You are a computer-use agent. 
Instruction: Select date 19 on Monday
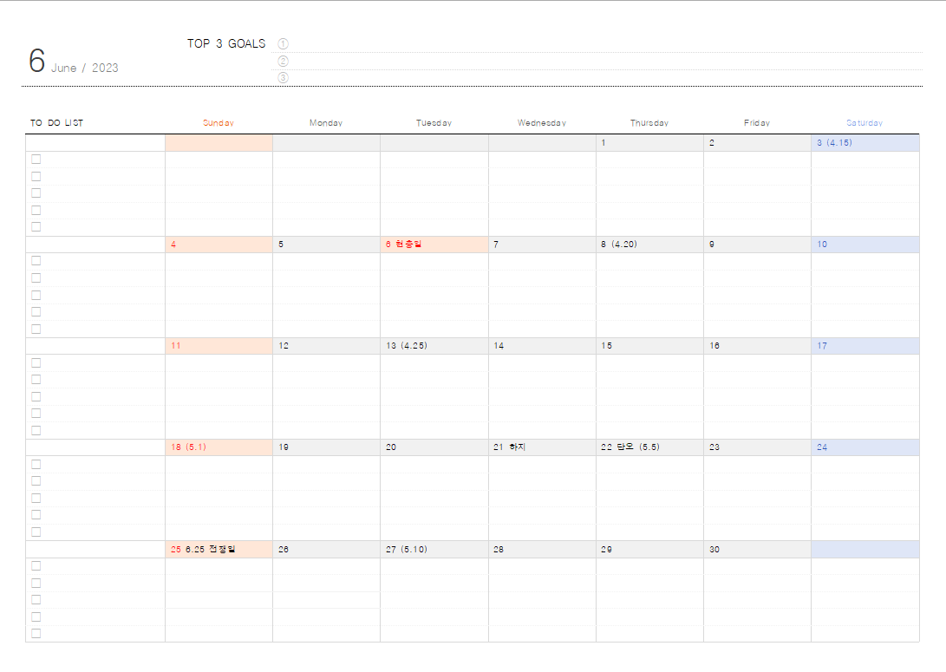click(x=326, y=447)
